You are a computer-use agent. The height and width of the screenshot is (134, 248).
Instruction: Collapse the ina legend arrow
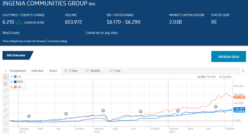12,77
